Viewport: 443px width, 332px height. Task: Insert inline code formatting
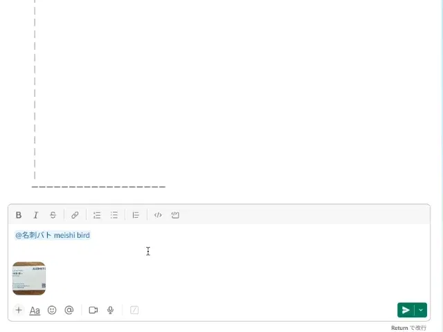coord(158,215)
